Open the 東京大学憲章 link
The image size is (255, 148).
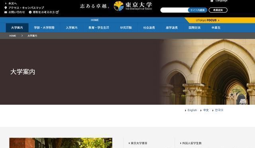tap(139, 143)
